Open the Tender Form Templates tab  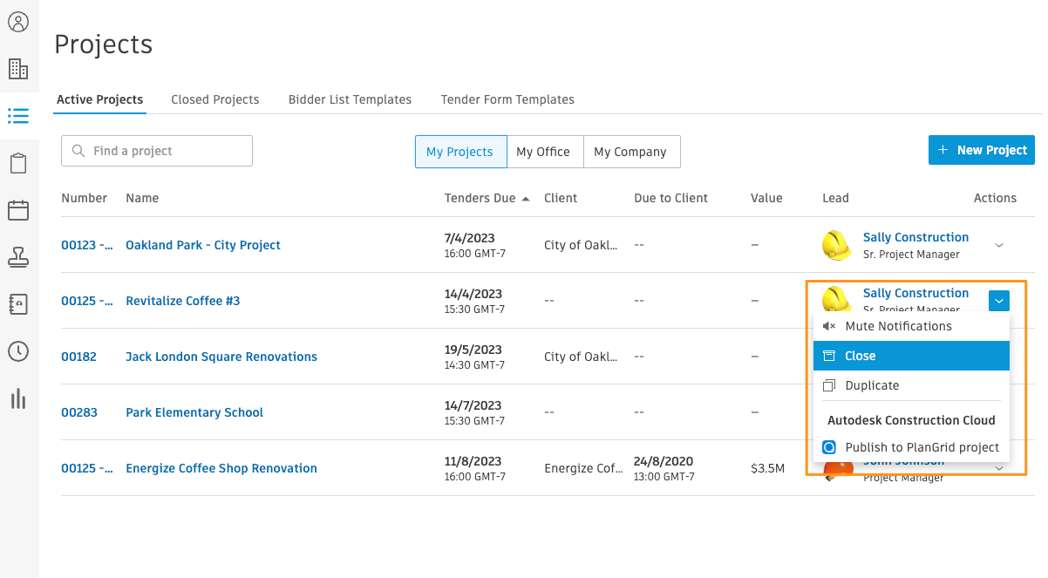click(x=507, y=99)
